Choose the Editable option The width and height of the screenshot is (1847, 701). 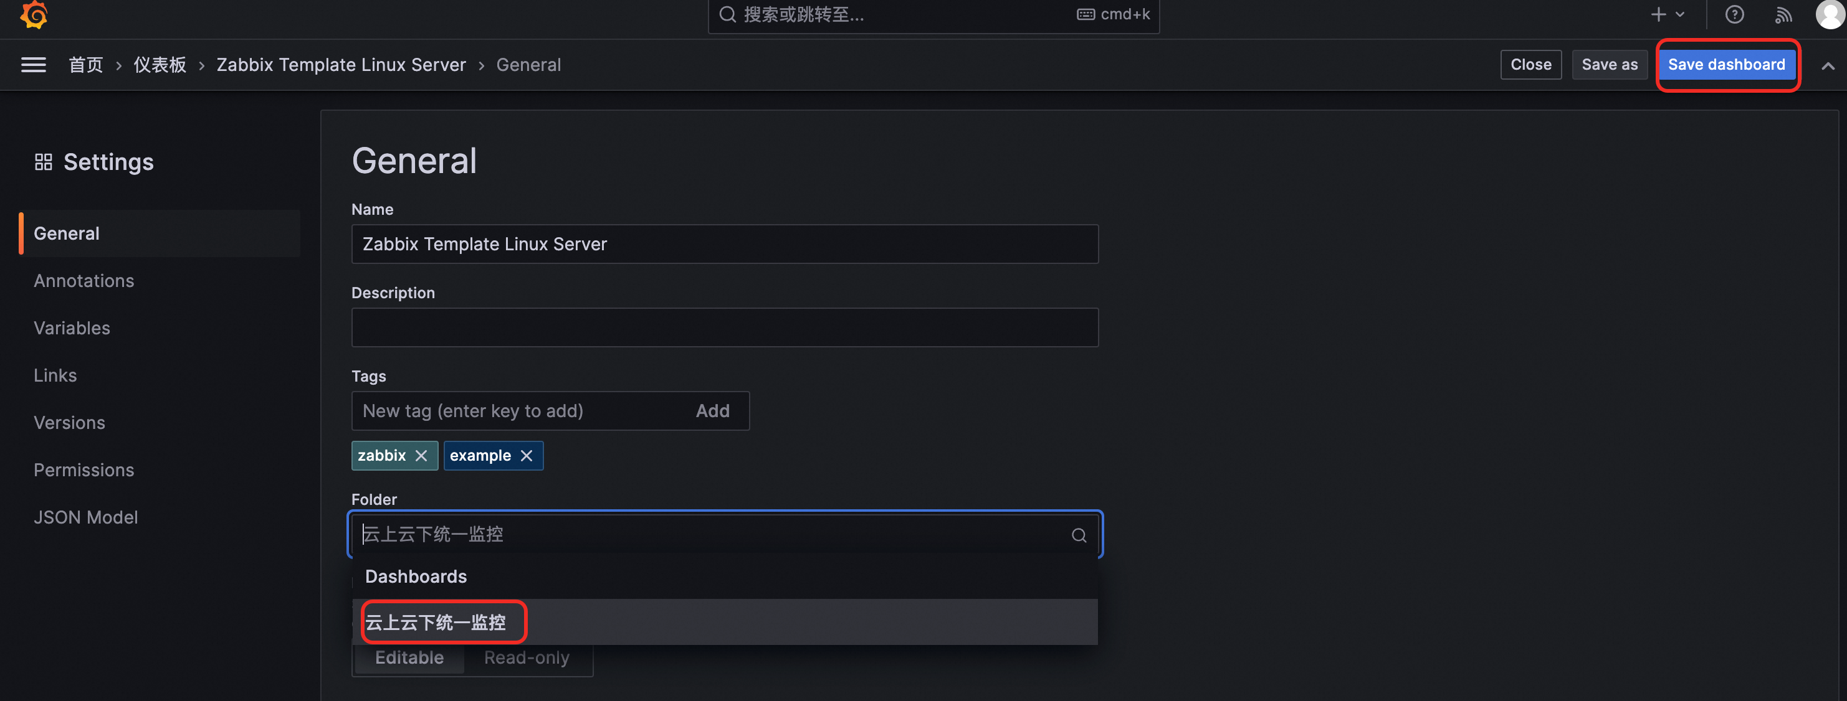pyautogui.click(x=409, y=658)
